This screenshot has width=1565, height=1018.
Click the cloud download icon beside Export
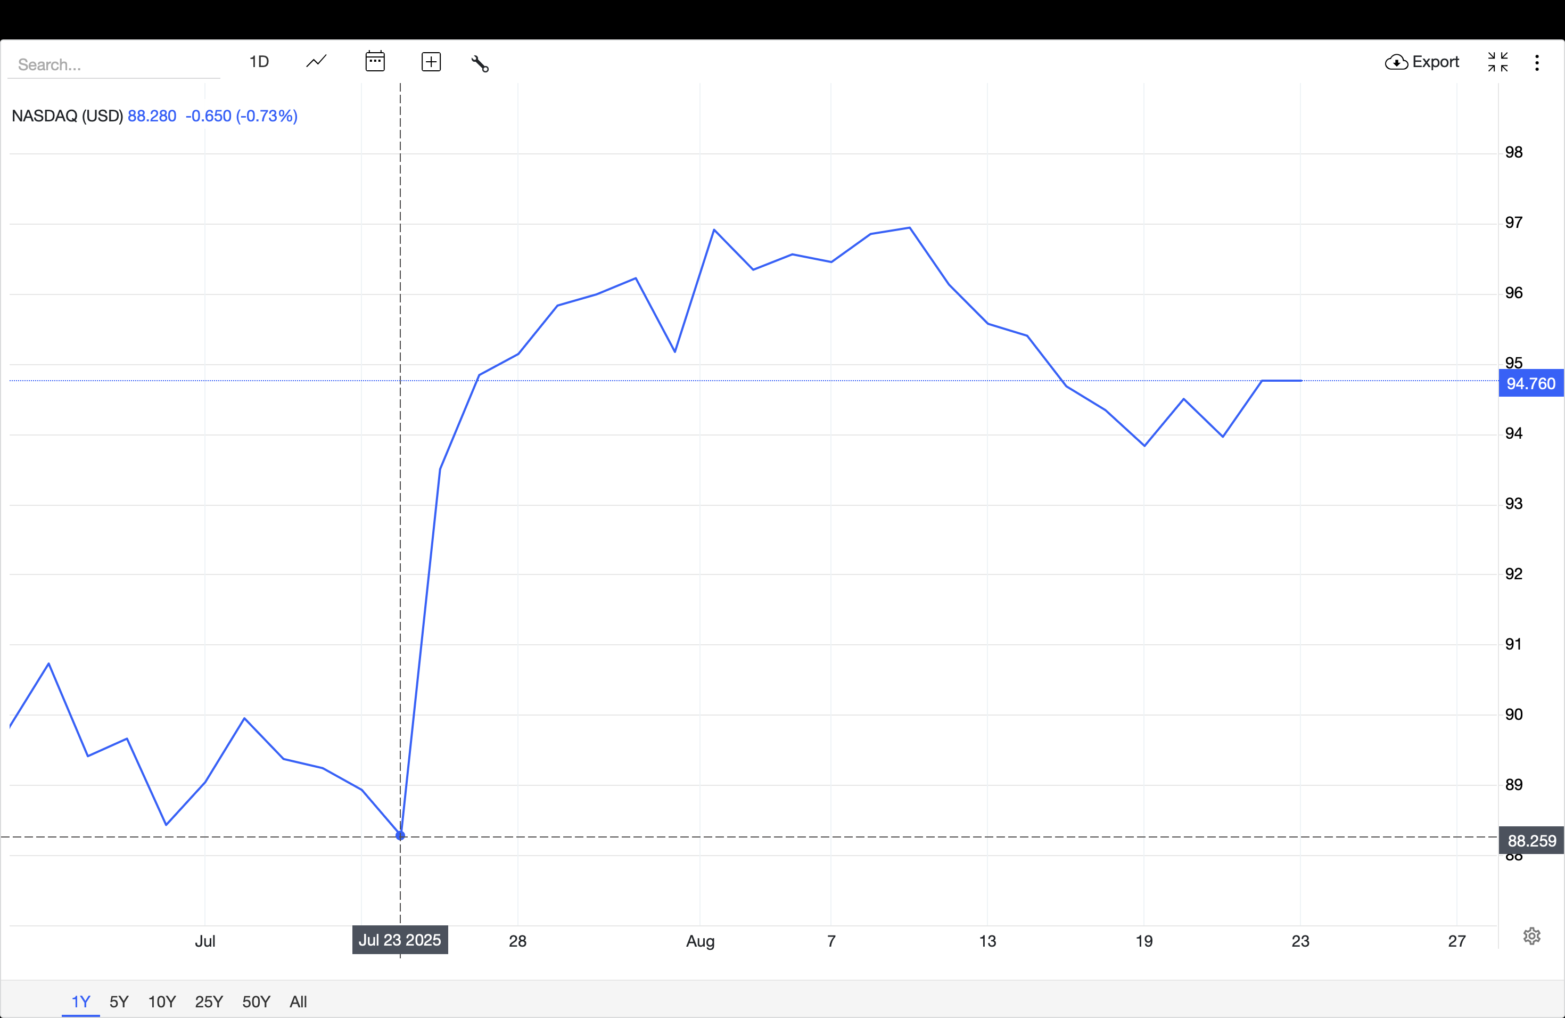1396,62
